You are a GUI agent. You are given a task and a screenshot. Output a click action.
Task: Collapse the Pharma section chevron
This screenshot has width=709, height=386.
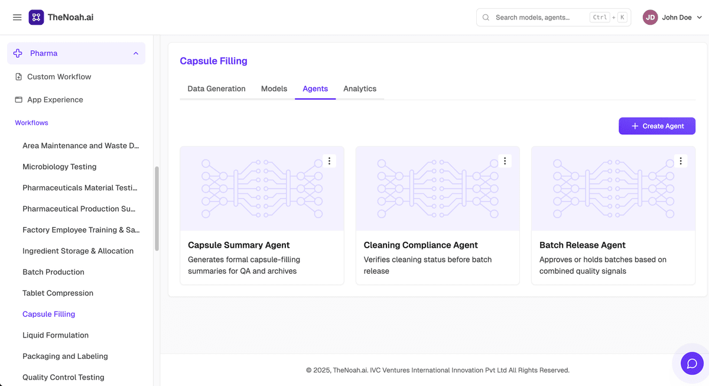coord(136,53)
